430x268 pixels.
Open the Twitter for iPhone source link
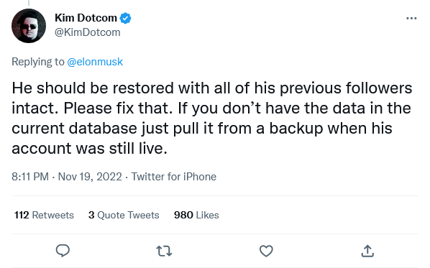pyautogui.click(x=174, y=177)
